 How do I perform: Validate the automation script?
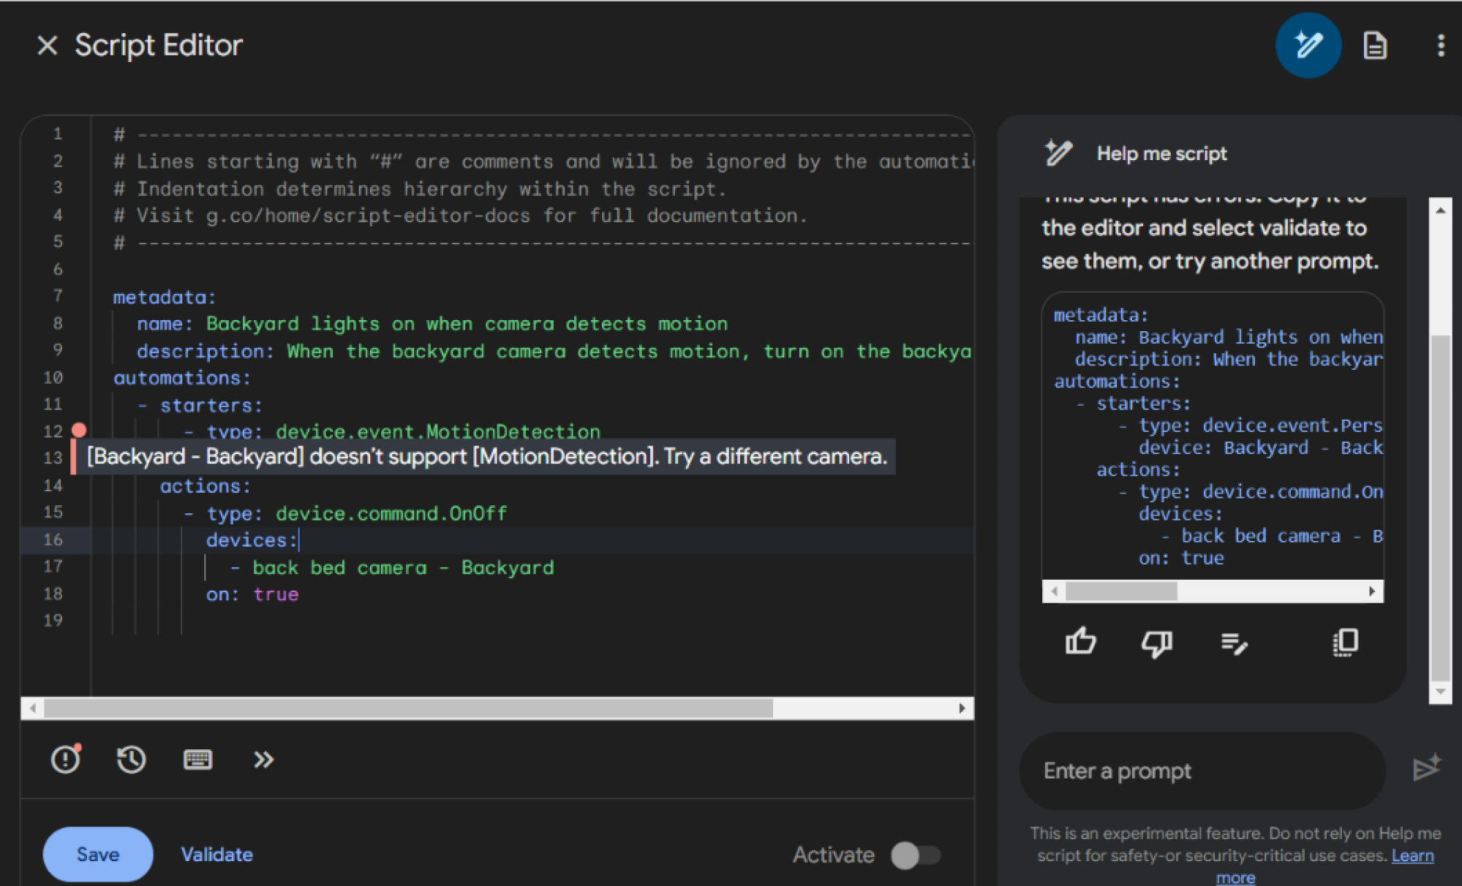pos(216,854)
